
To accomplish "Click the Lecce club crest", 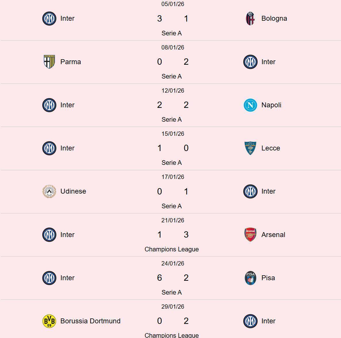I will (250, 148).
